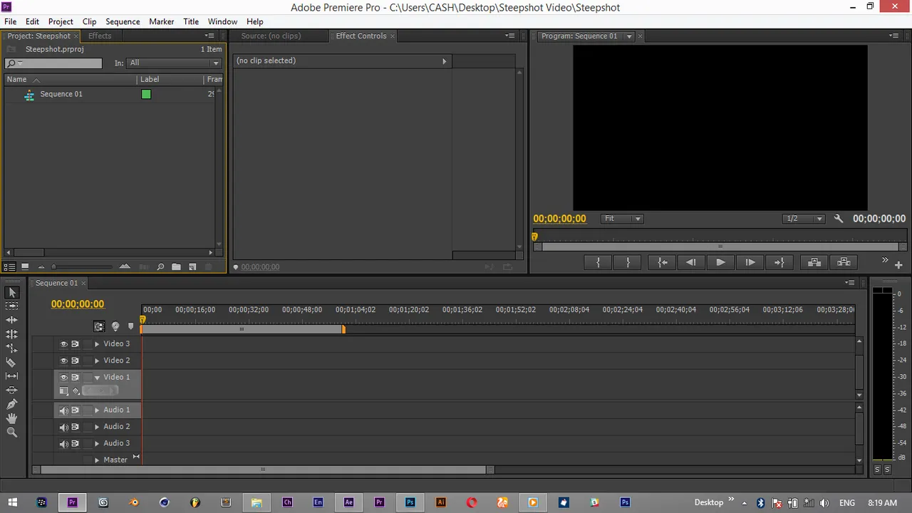
Task: Toggle Snap in the timeline
Action: [99, 326]
